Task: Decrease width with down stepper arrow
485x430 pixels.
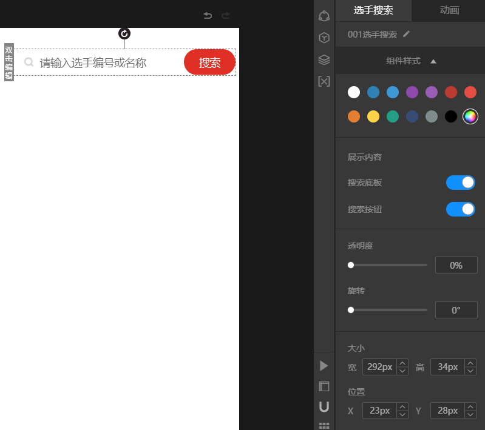Action: click(x=402, y=371)
